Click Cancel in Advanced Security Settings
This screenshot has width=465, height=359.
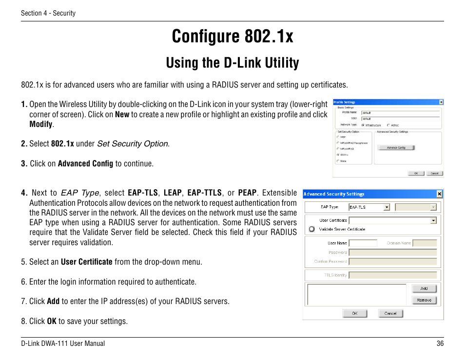point(390,313)
